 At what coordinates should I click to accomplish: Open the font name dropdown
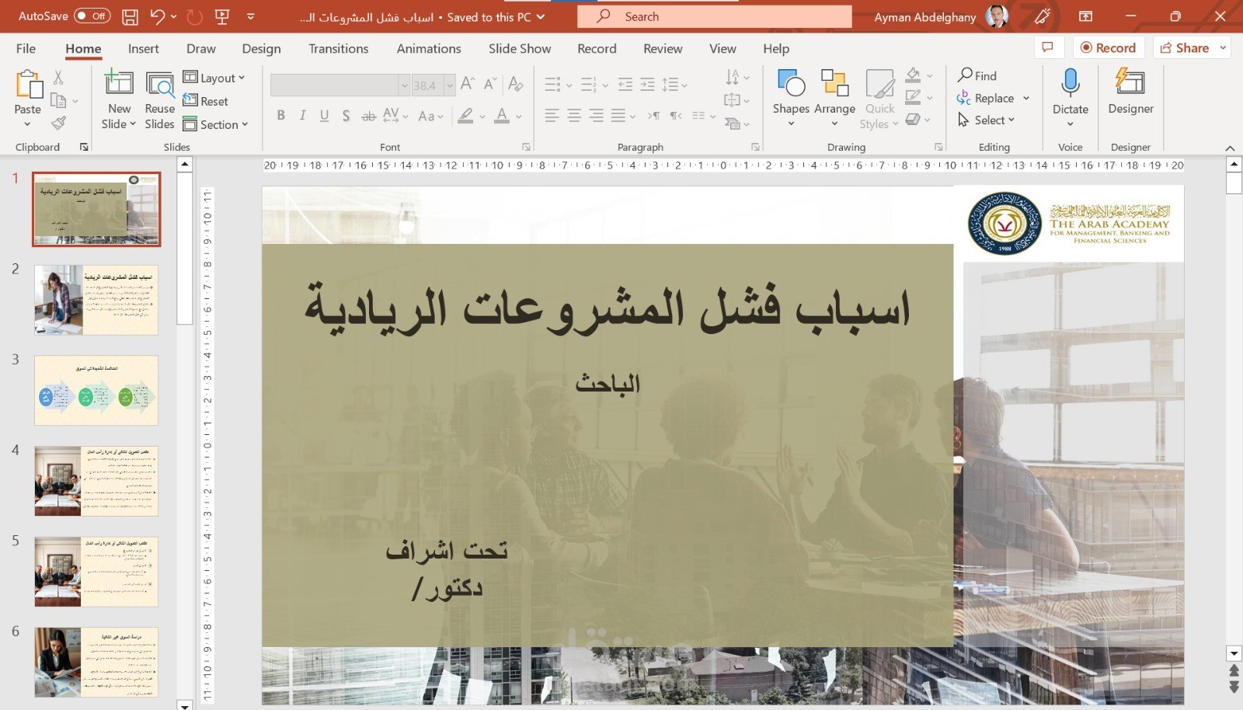[x=404, y=85]
